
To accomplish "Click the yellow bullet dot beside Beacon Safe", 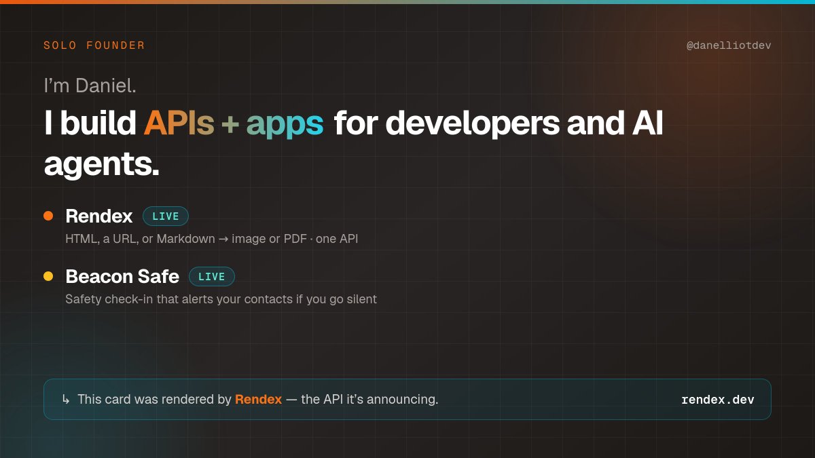I will pos(48,276).
